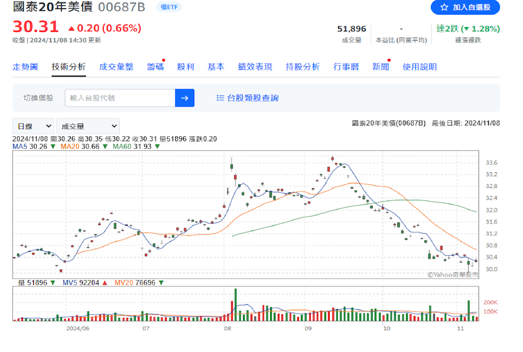Click the 2024/06 date label on x-axis
523x352 pixels.
78,329
